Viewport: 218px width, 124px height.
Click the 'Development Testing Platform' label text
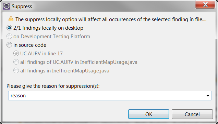[55, 37]
